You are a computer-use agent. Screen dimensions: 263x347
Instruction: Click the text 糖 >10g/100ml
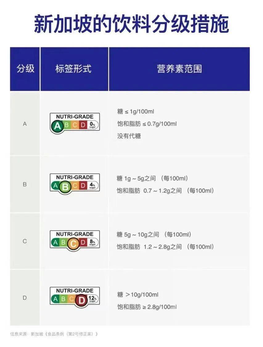pos(138,295)
